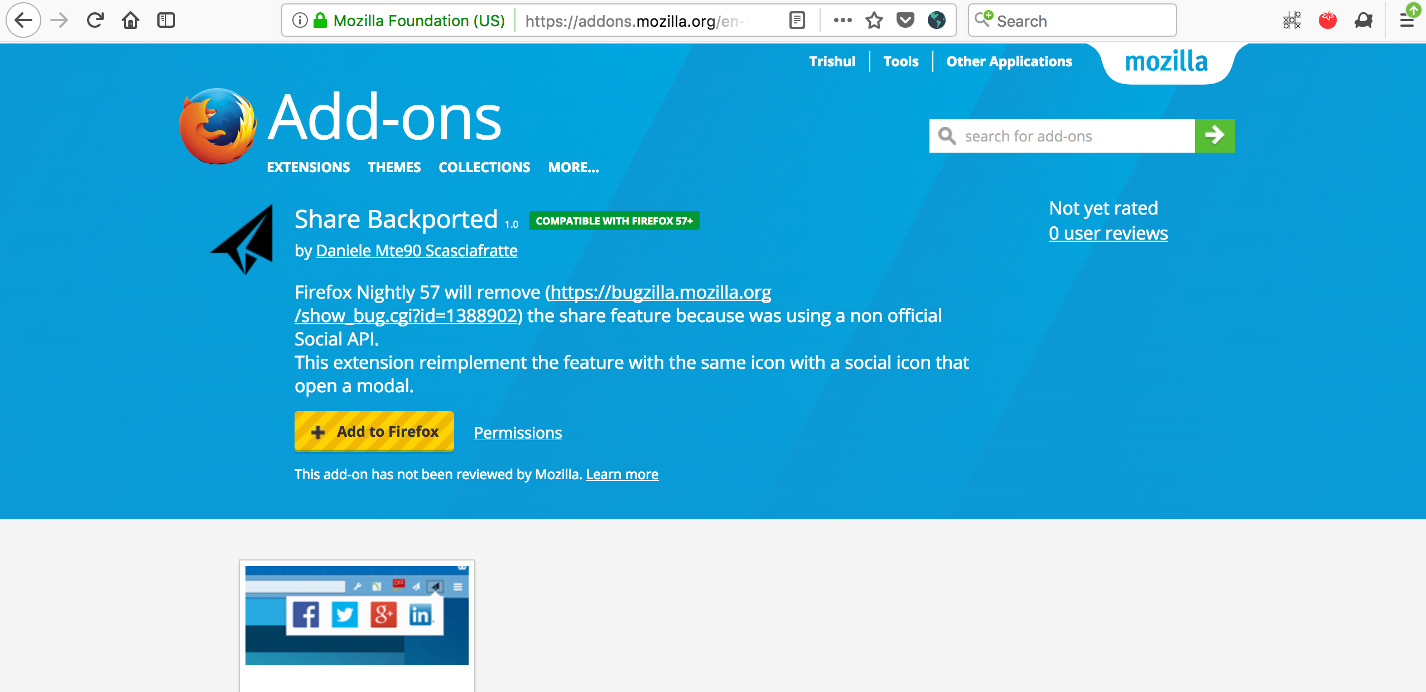
Task: Open the Firefox hamburger menu
Action: click(1407, 21)
